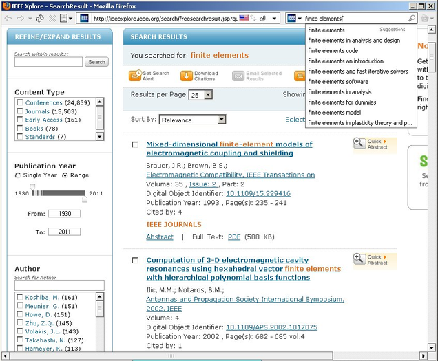Open the bookmarks page icon in toolbar

click(64, 19)
